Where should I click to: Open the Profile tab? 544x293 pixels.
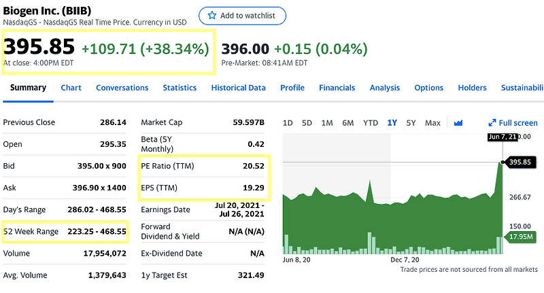[292, 88]
